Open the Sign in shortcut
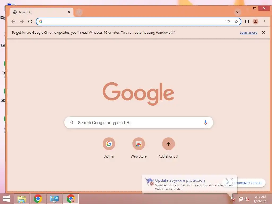Image resolution: width=272 pixels, height=204 pixels. [x=109, y=148]
